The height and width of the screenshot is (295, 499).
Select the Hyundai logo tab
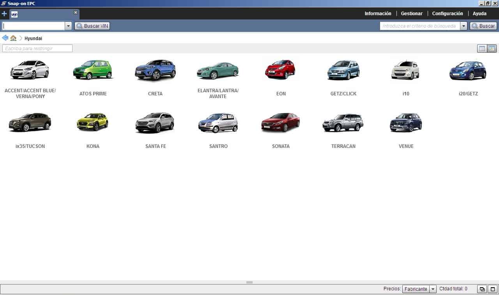[14, 14]
